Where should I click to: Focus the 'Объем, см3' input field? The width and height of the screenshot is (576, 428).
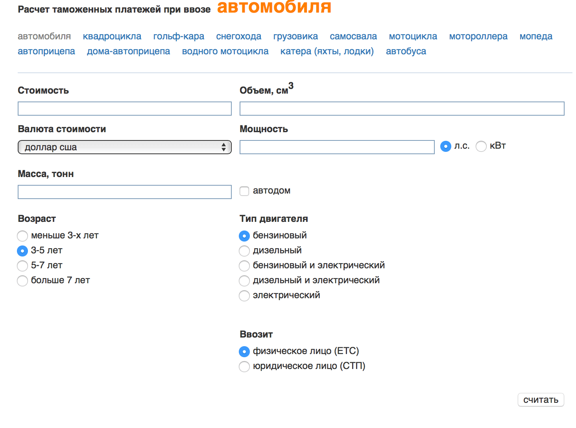click(x=402, y=109)
